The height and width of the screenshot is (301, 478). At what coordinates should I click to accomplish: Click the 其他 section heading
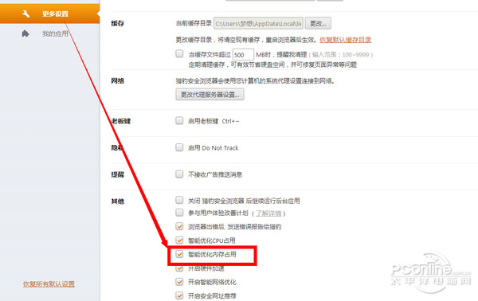118,201
